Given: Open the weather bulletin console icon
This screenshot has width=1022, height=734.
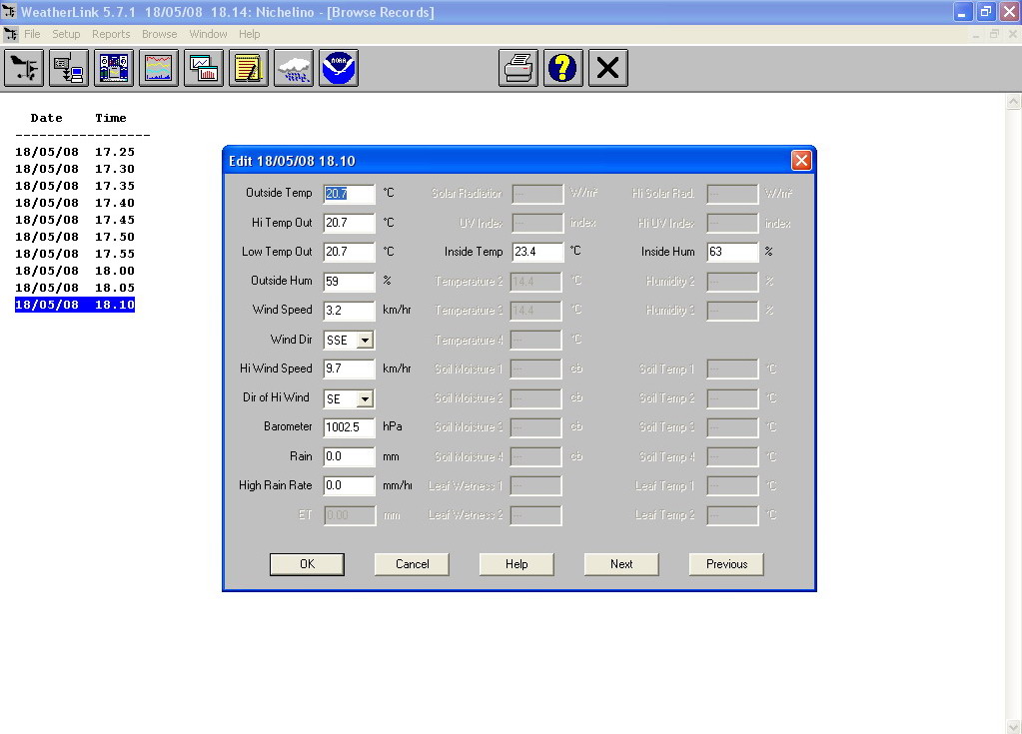Looking at the screenshot, I should (114, 68).
